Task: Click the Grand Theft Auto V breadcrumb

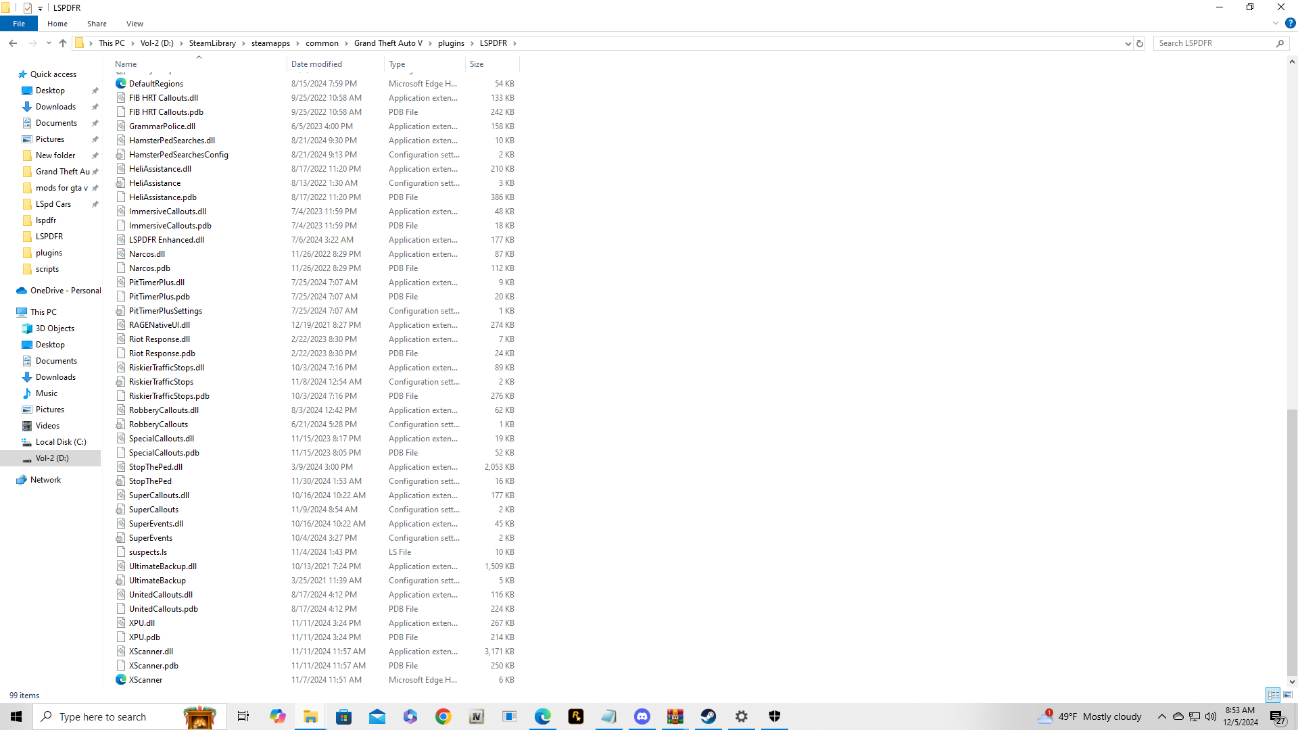Action: pyautogui.click(x=388, y=43)
